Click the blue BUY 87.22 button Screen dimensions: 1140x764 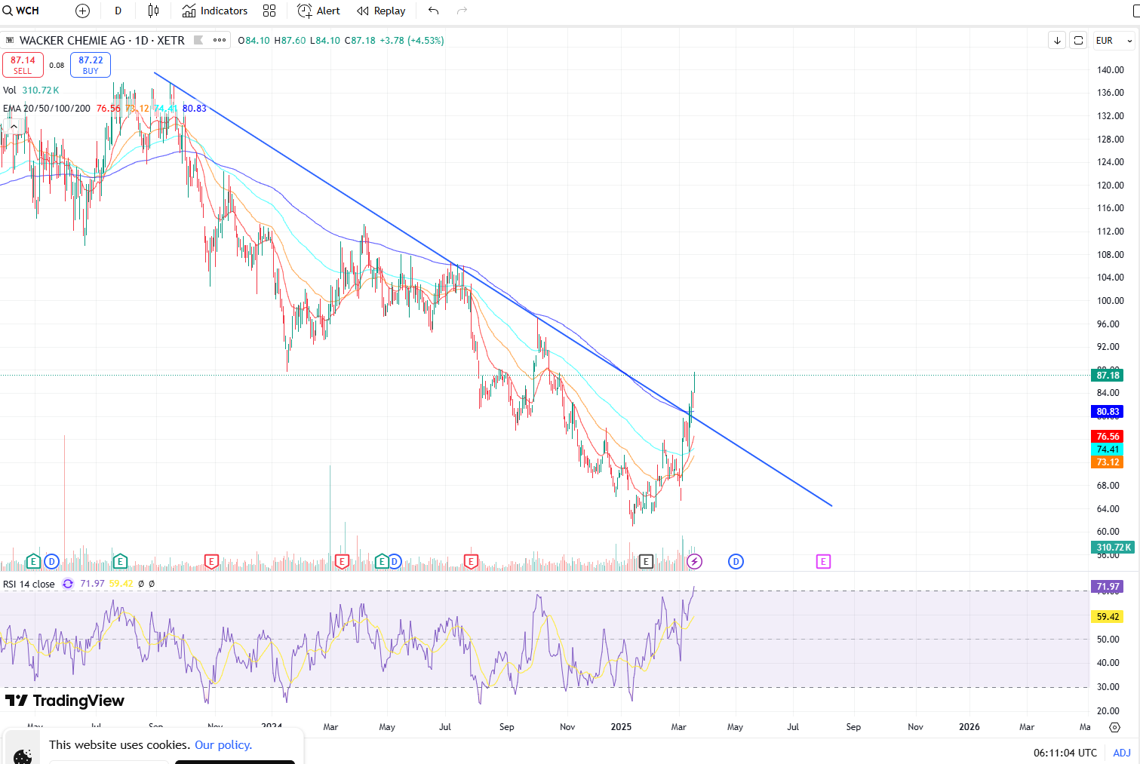click(91, 65)
